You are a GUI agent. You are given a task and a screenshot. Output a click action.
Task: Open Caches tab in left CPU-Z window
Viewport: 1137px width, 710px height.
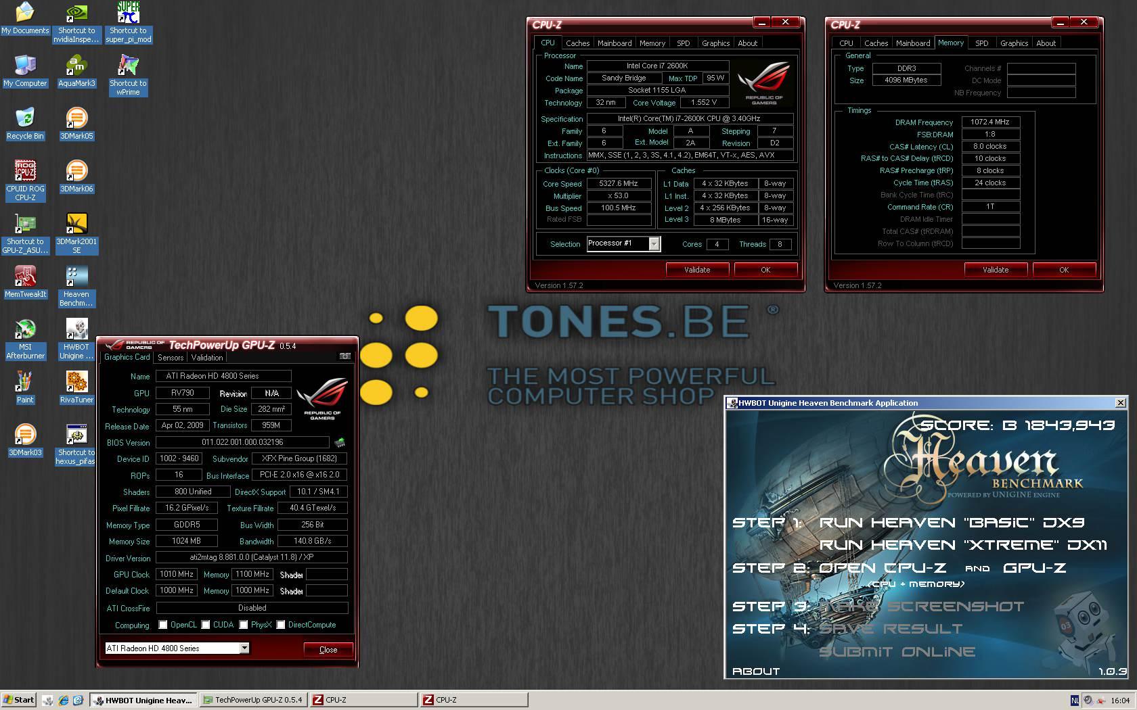(x=577, y=43)
